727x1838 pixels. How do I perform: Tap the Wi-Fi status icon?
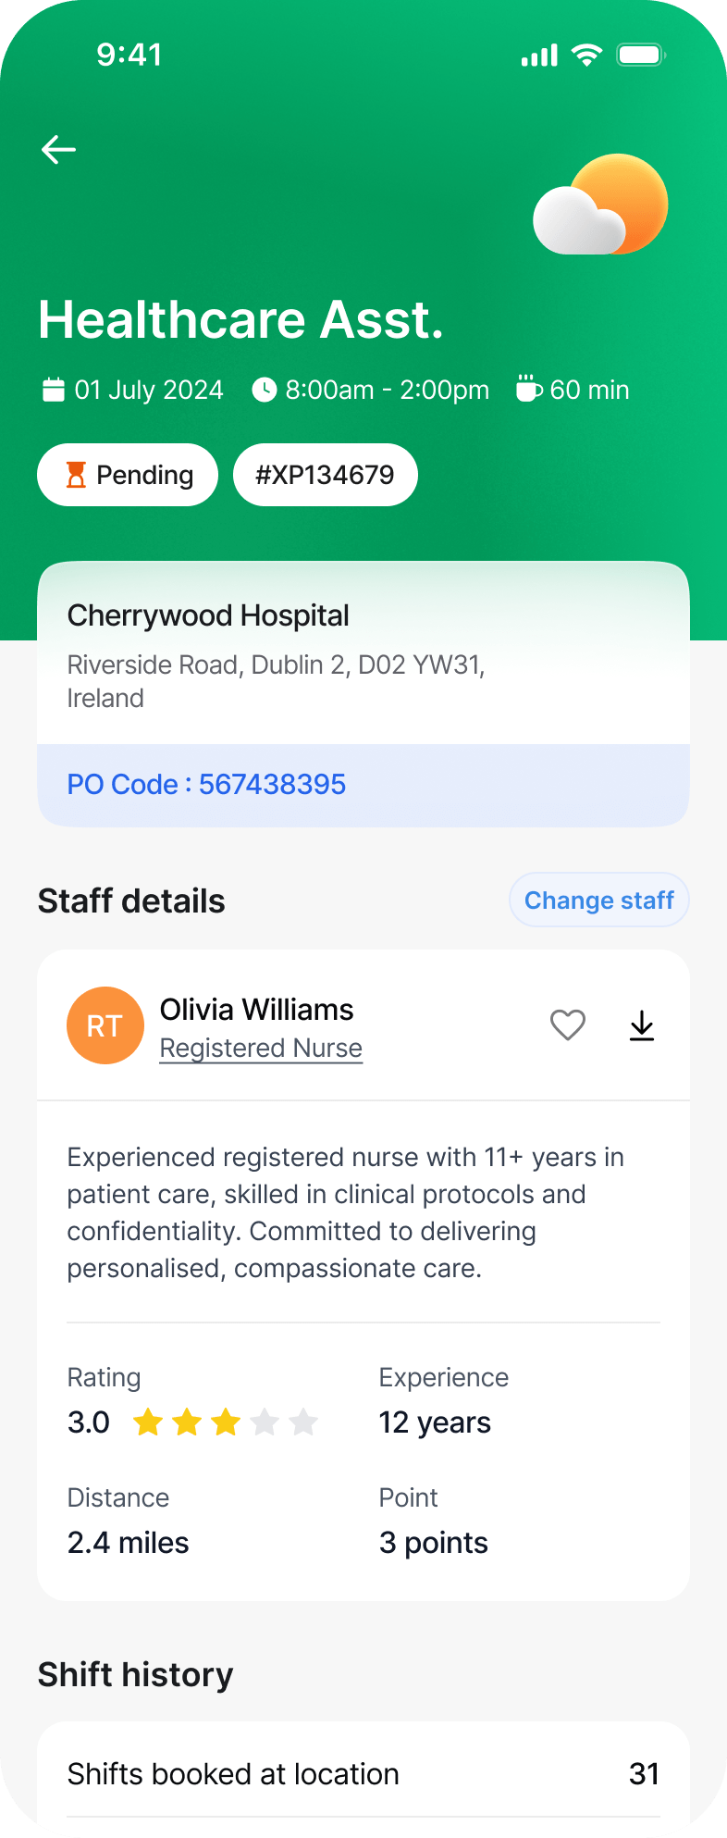[x=586, y=56]
